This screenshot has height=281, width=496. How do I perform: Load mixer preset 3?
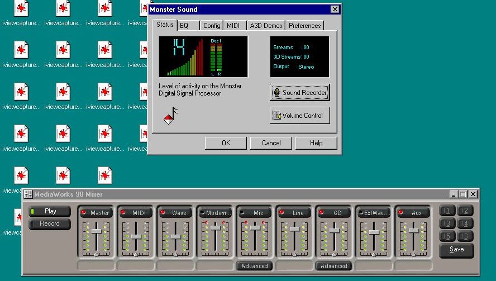point(447,223)
